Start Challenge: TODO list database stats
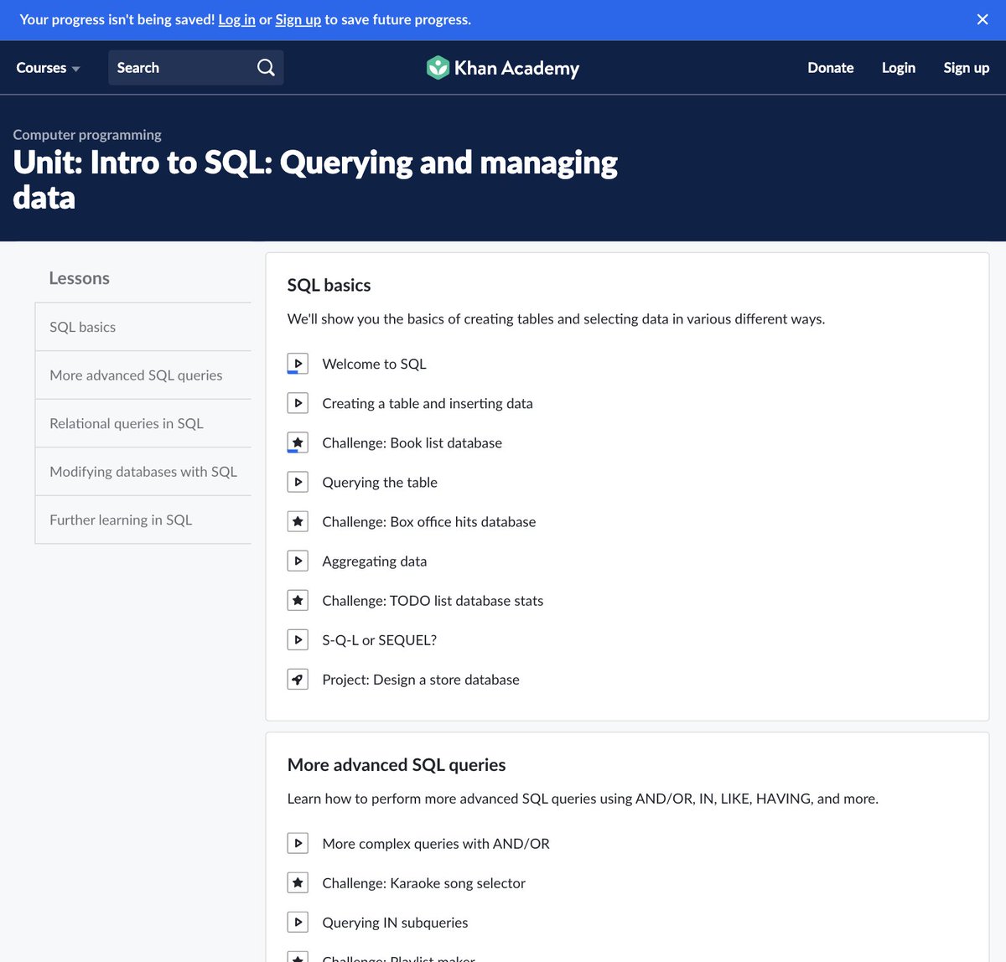The width and height of the screenshot is (1006, 962). pos(433,600)
